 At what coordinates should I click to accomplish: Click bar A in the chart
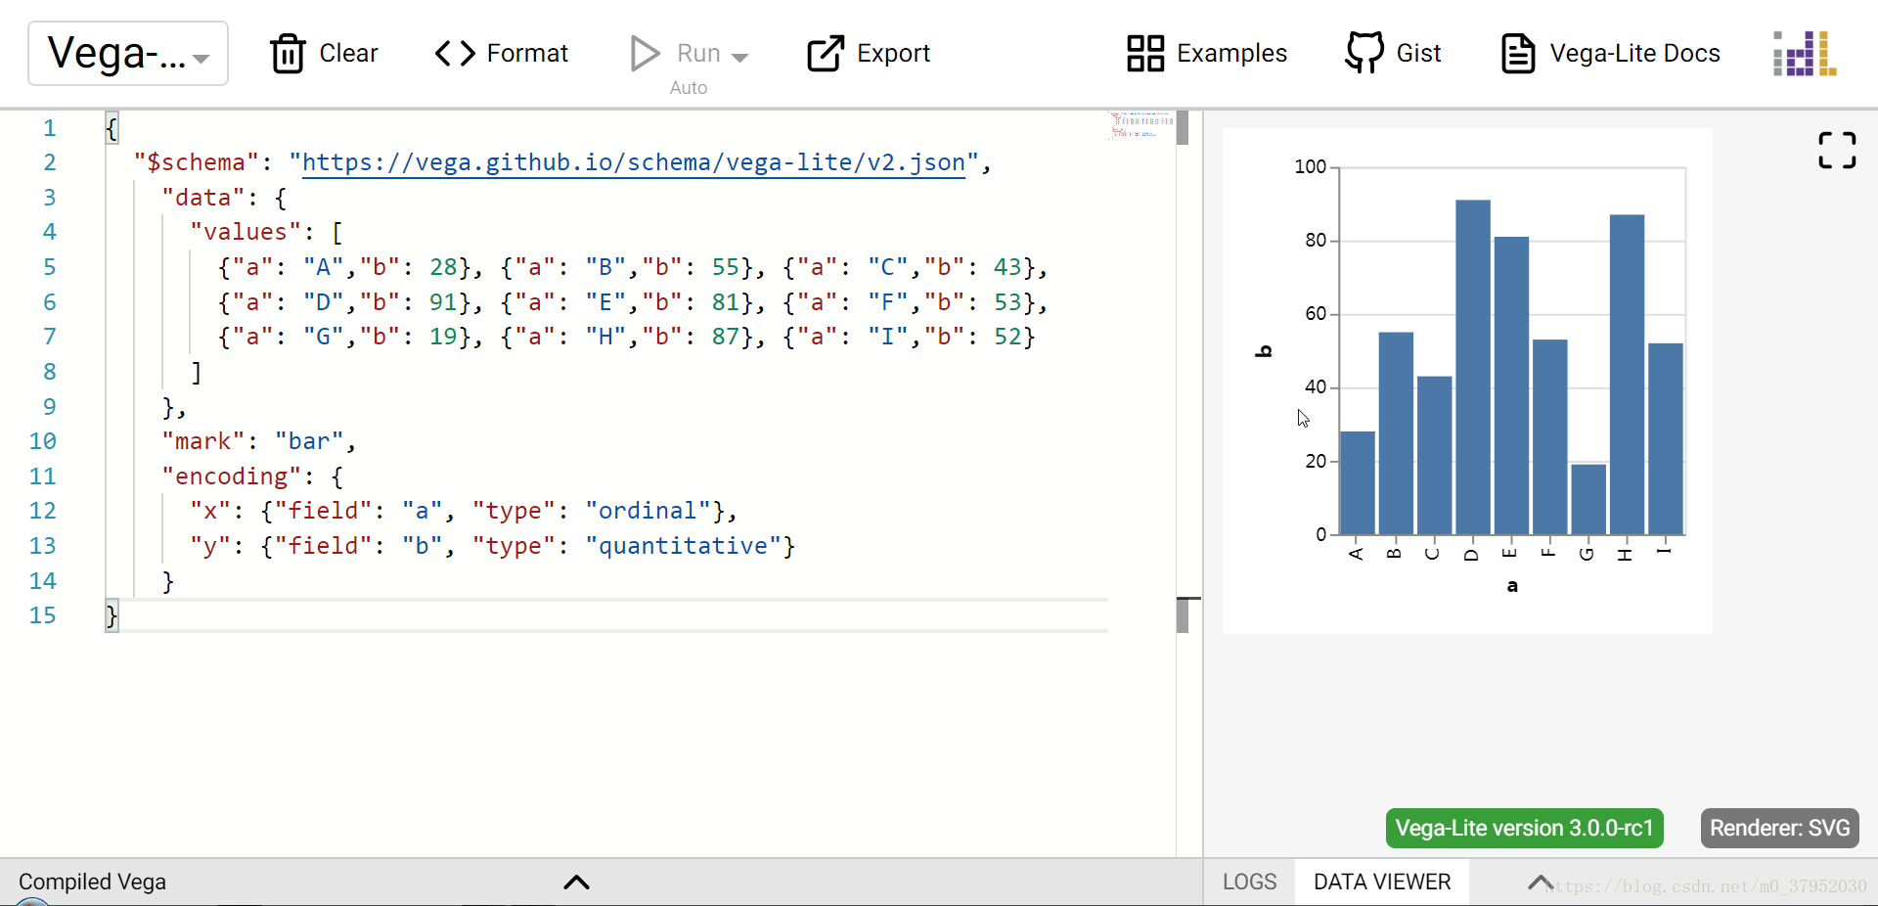1358,482
